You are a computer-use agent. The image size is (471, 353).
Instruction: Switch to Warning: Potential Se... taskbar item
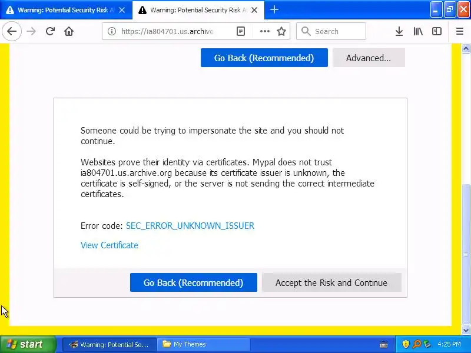pos(110,344)
